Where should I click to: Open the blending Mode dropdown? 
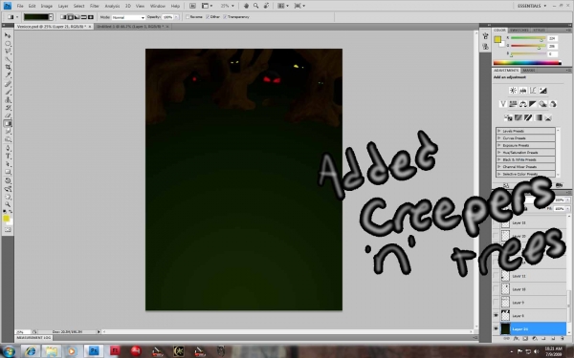(128, 17)
